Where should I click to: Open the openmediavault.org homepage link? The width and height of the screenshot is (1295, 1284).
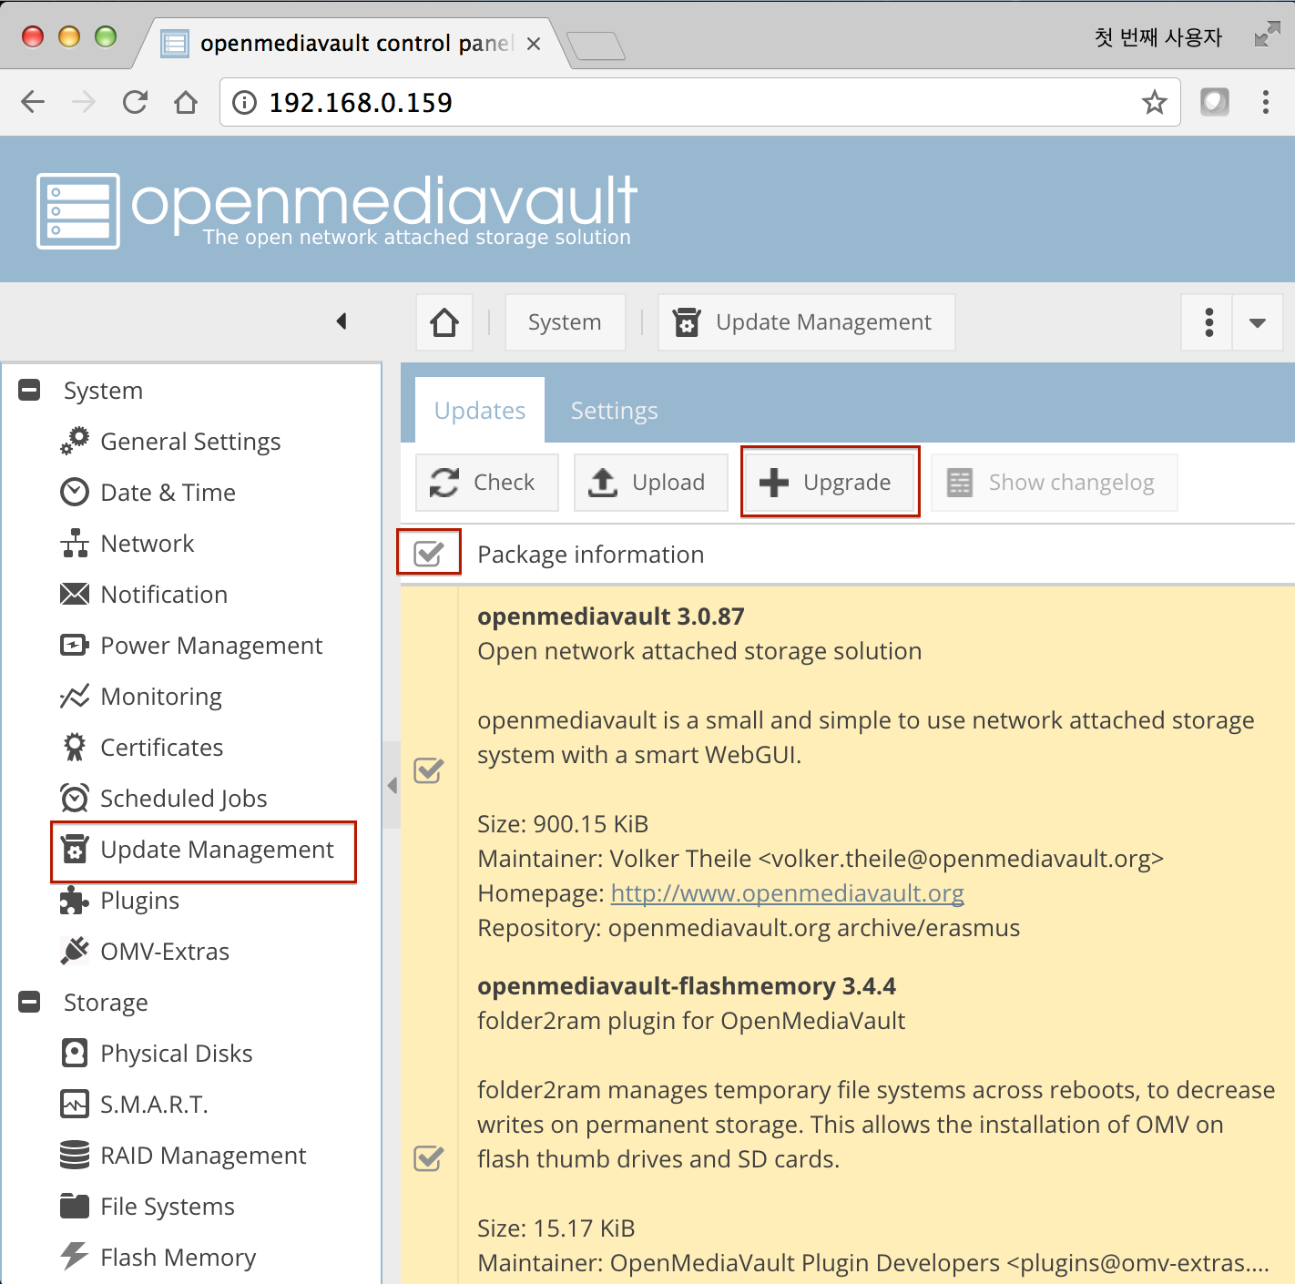788,893
